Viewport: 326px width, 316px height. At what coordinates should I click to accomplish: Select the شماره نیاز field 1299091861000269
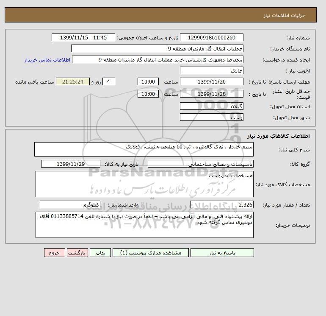point(211,37)
